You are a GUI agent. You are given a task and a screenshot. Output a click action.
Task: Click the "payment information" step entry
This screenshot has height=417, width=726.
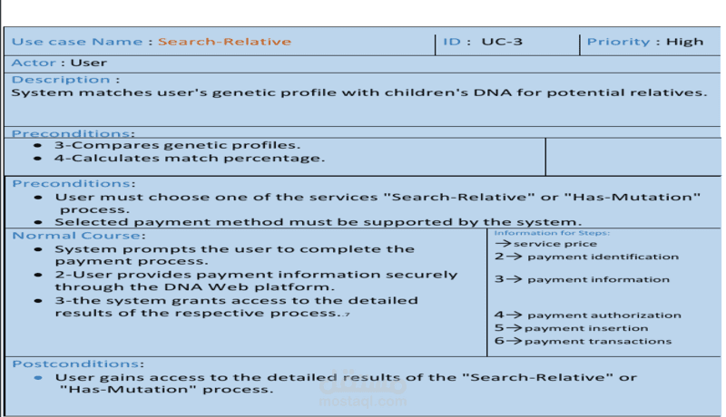(582, 279)
